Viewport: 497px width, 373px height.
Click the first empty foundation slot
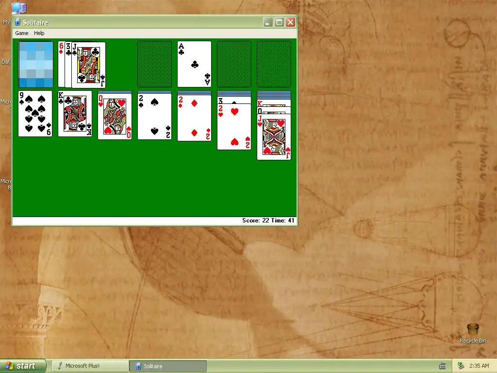(x=154, y=64)
